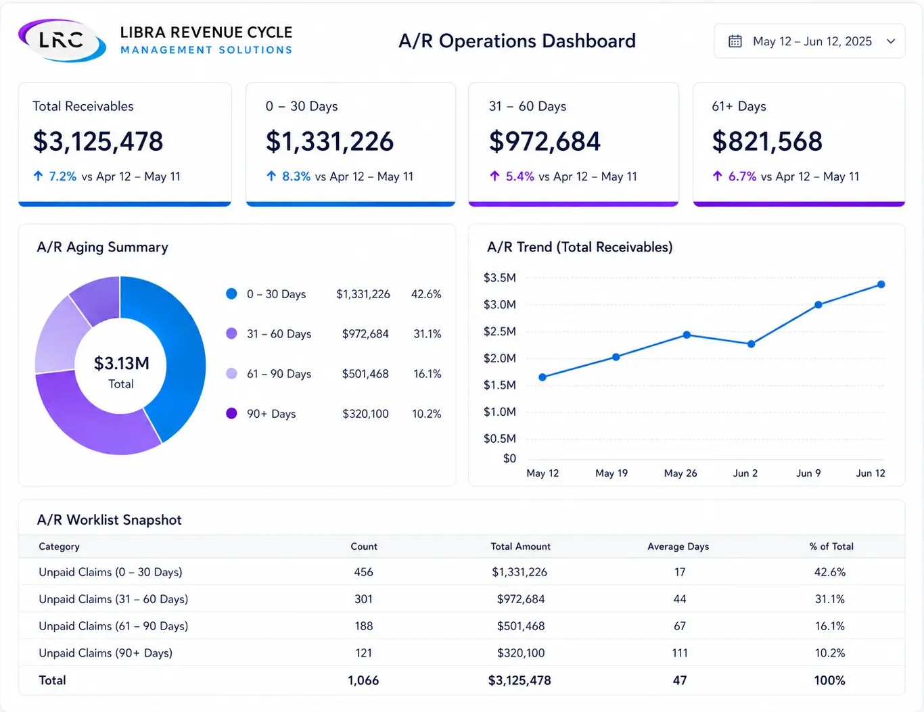Viewport: 924px width, 712px height.
Task: Click the May 19 trend data point
Action: pos(616,357)
